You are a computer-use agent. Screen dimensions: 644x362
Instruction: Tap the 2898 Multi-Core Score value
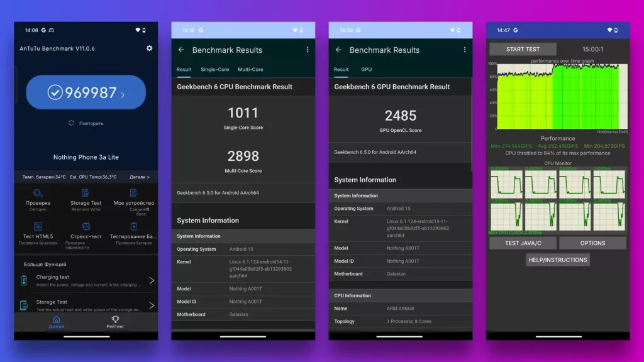click(243, 156)
